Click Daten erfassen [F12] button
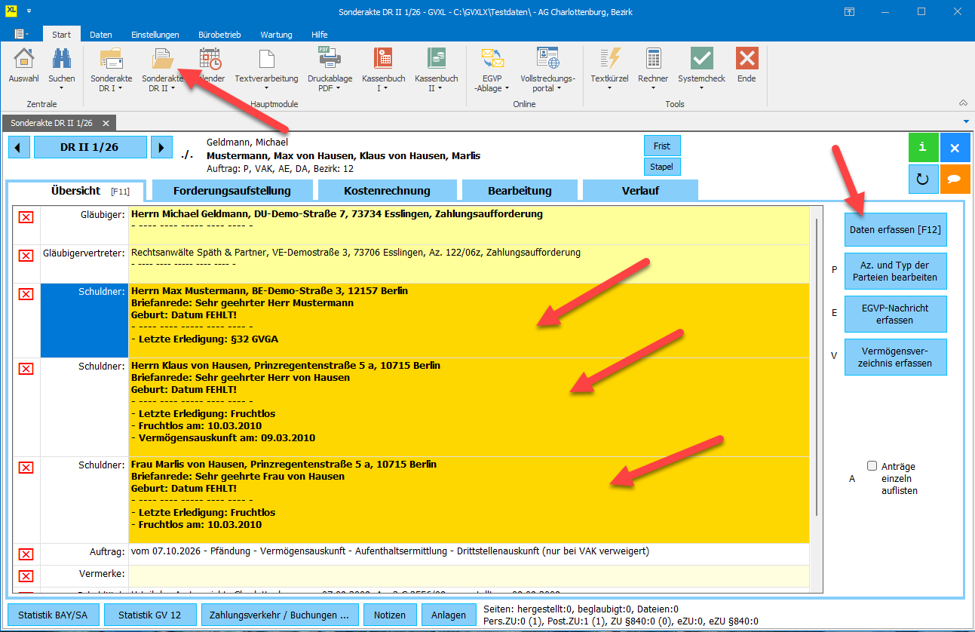Image resolution: width=975 pixels, height=632 pixels. (x=895, y=229)
